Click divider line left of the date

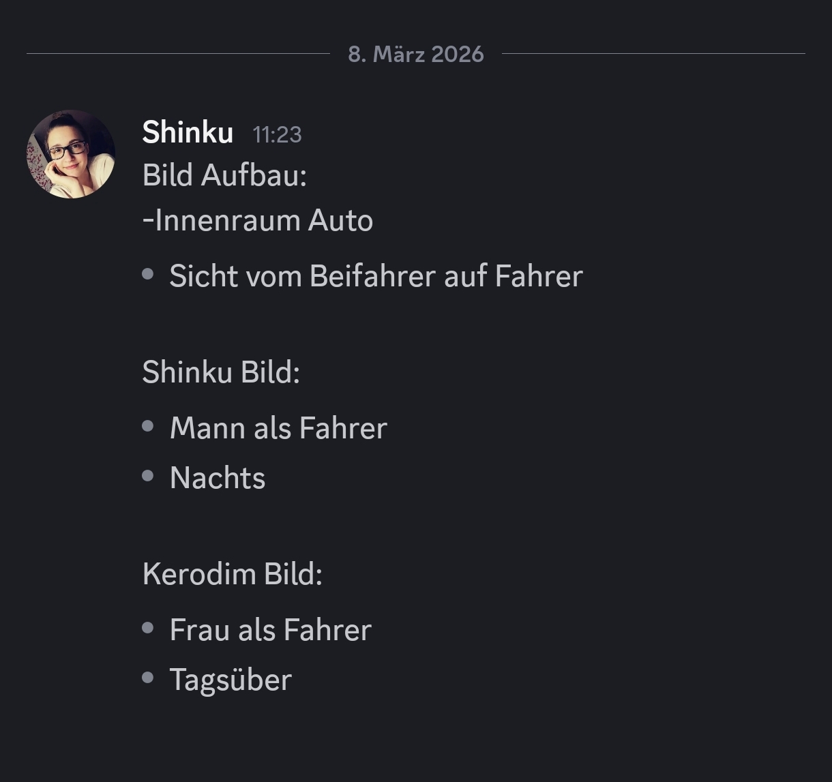point(177,53)
